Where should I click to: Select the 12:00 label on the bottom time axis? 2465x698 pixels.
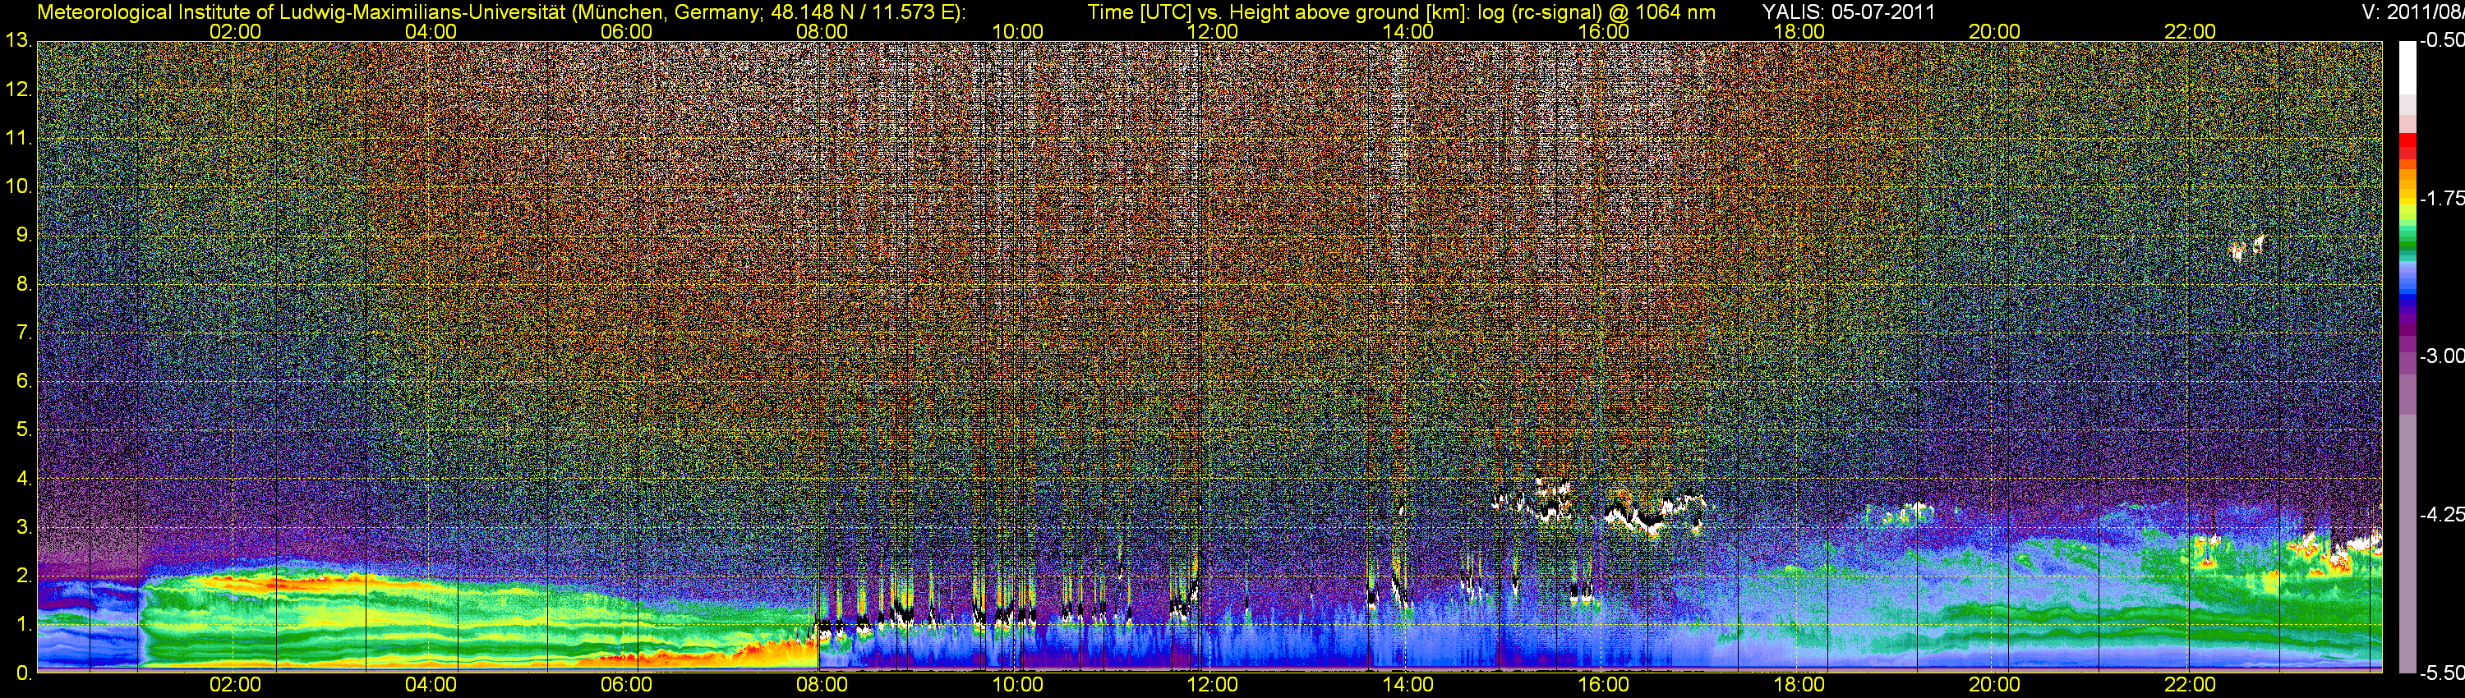pyautogui.click(x=1213, y=685)
